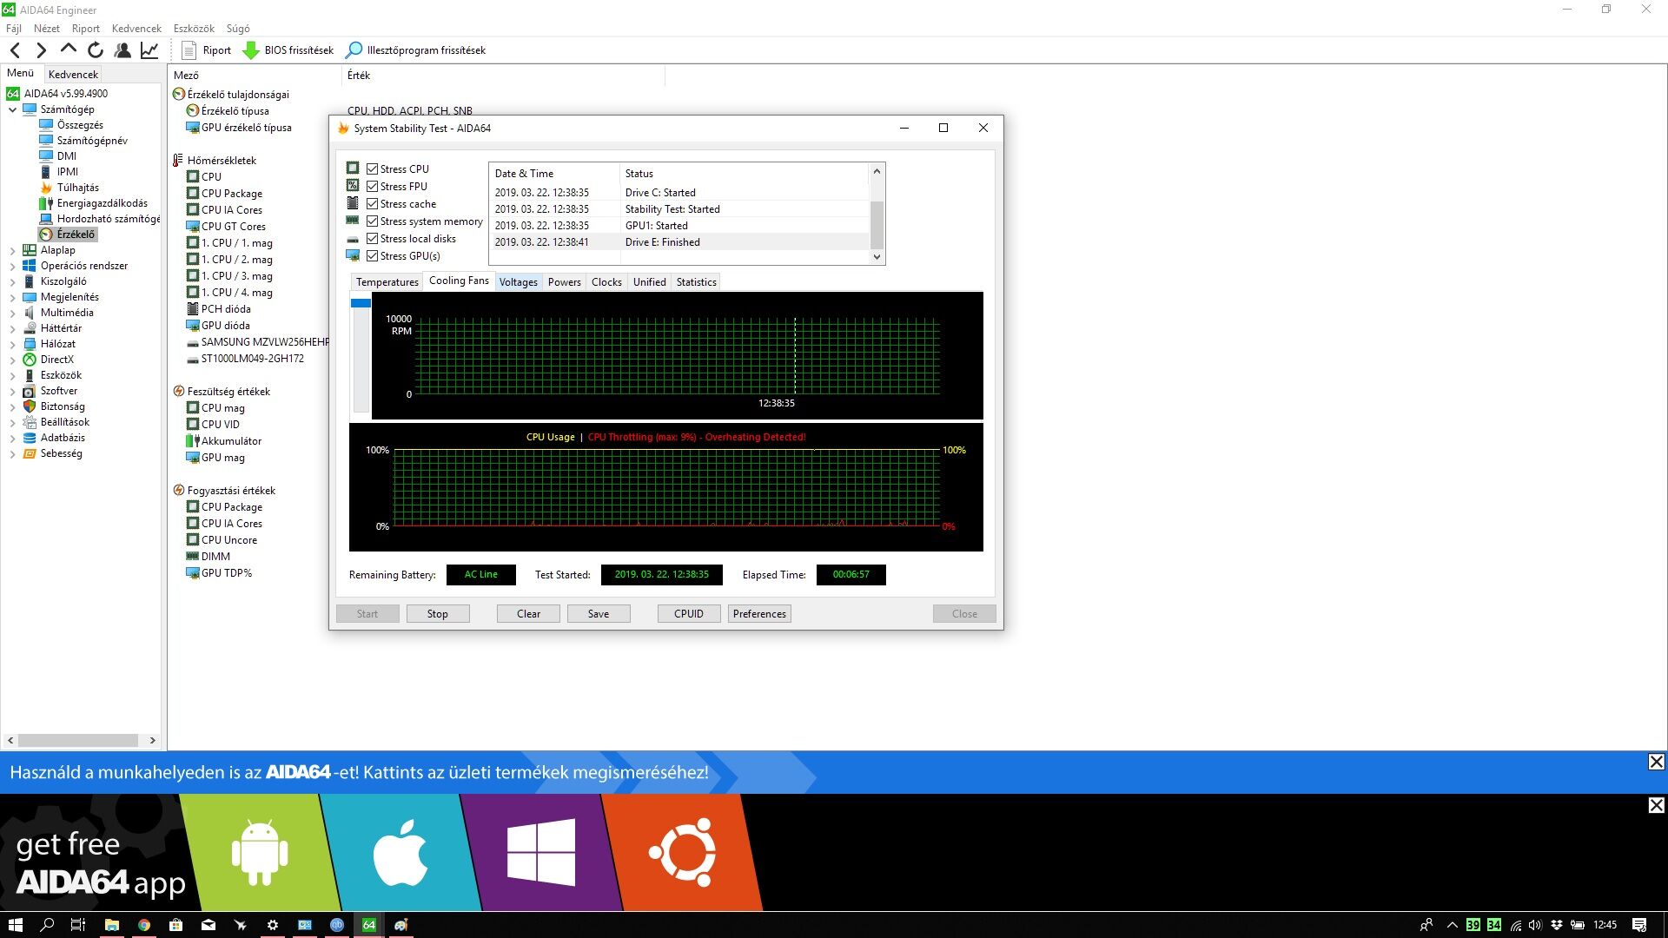Expand the Szoftver tree node
Image resolution: width=1668 pixels, height=938 pixels.
pos(12,391)
